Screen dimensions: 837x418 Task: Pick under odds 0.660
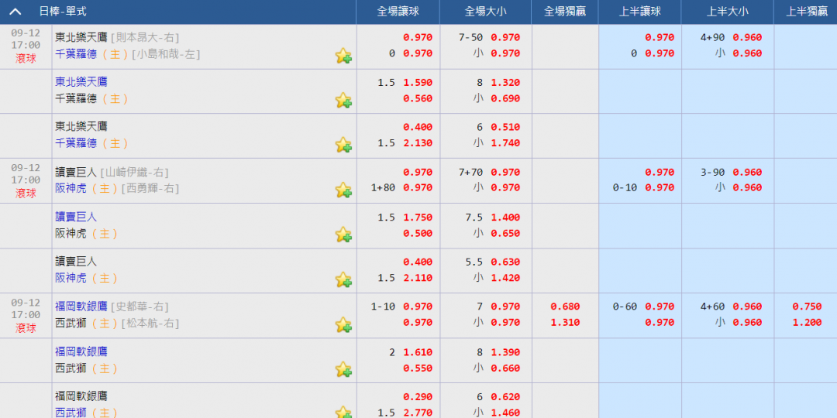[x=505, y=368]
